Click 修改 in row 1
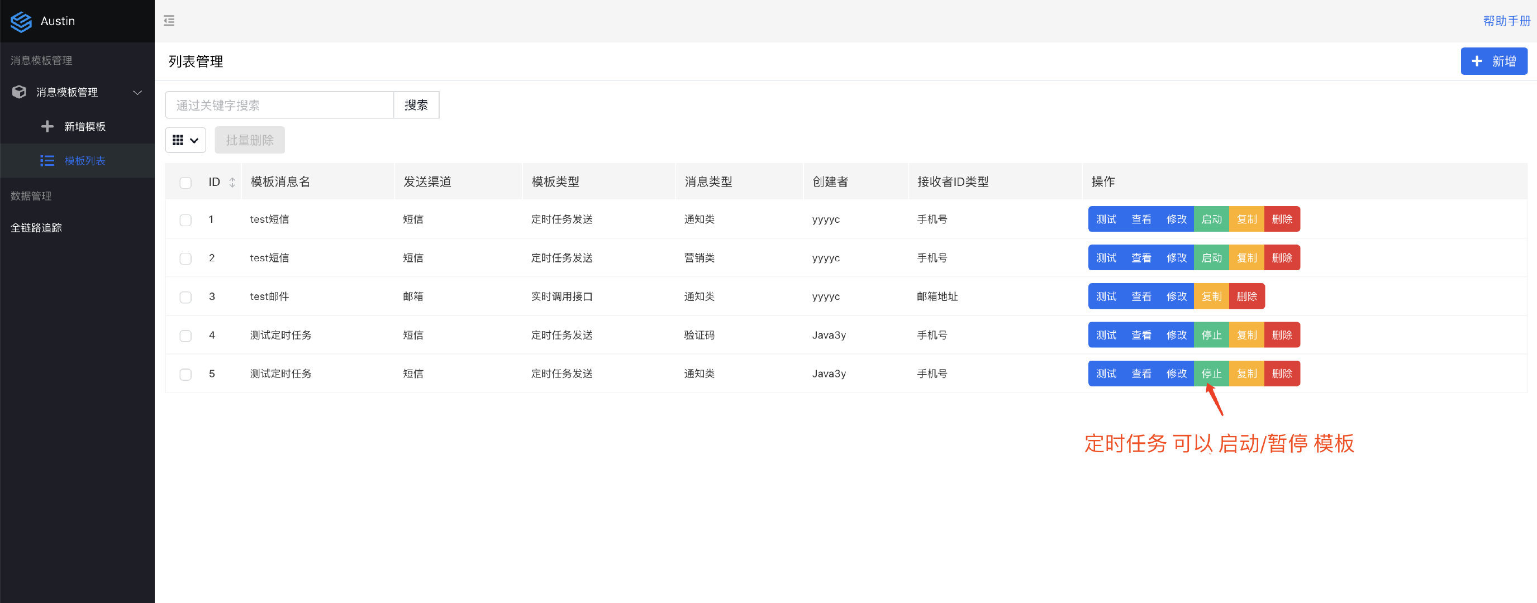 tap(1176, 219)
